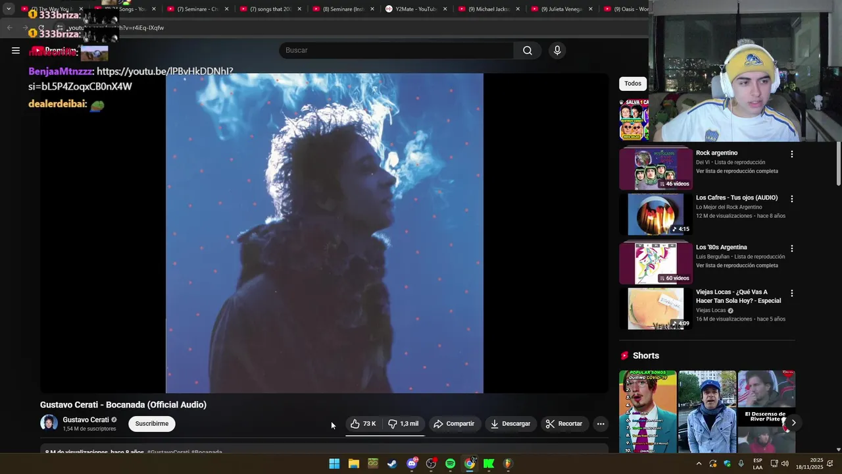This screenshot has width=842, height=474.
Task: Open Viejas Locas video thumbnail
Action: pos(656,308)
